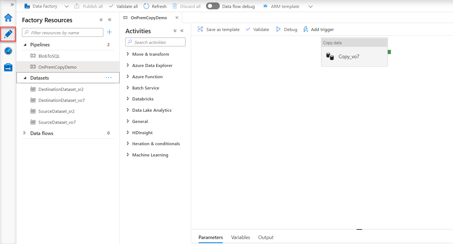This screenshot has width=453, height=244.
Task: Open the DestinationDataset_vo7 dataset
Action: 62,100
